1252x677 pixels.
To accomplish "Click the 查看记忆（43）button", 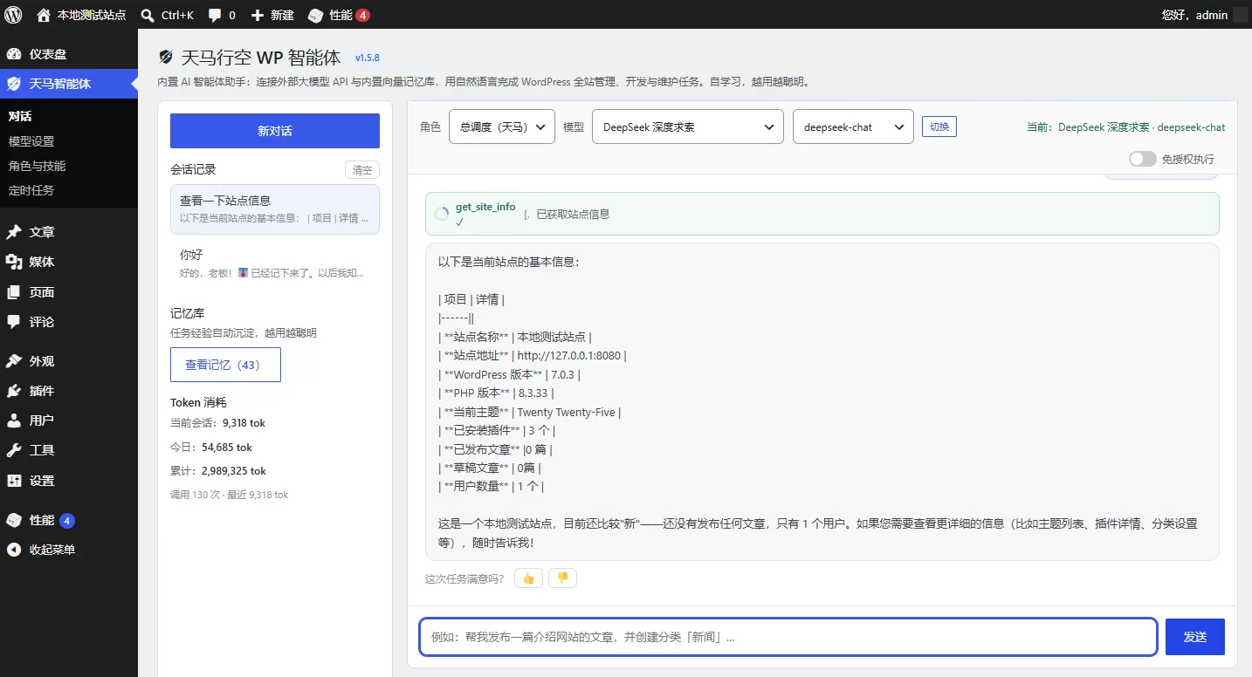I will pyautogui.click(x=225, y=365).
